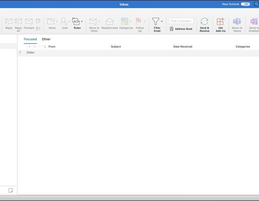Open the Notes icon at sidebar bottom

tap(10, 191)
